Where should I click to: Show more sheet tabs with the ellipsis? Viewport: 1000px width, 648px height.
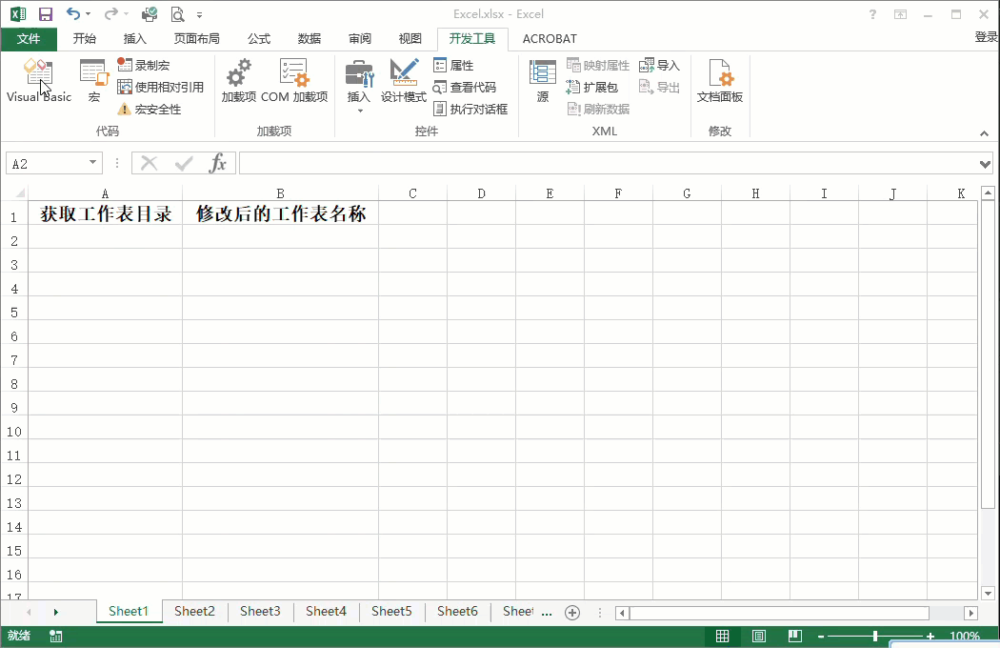(547, 613)
